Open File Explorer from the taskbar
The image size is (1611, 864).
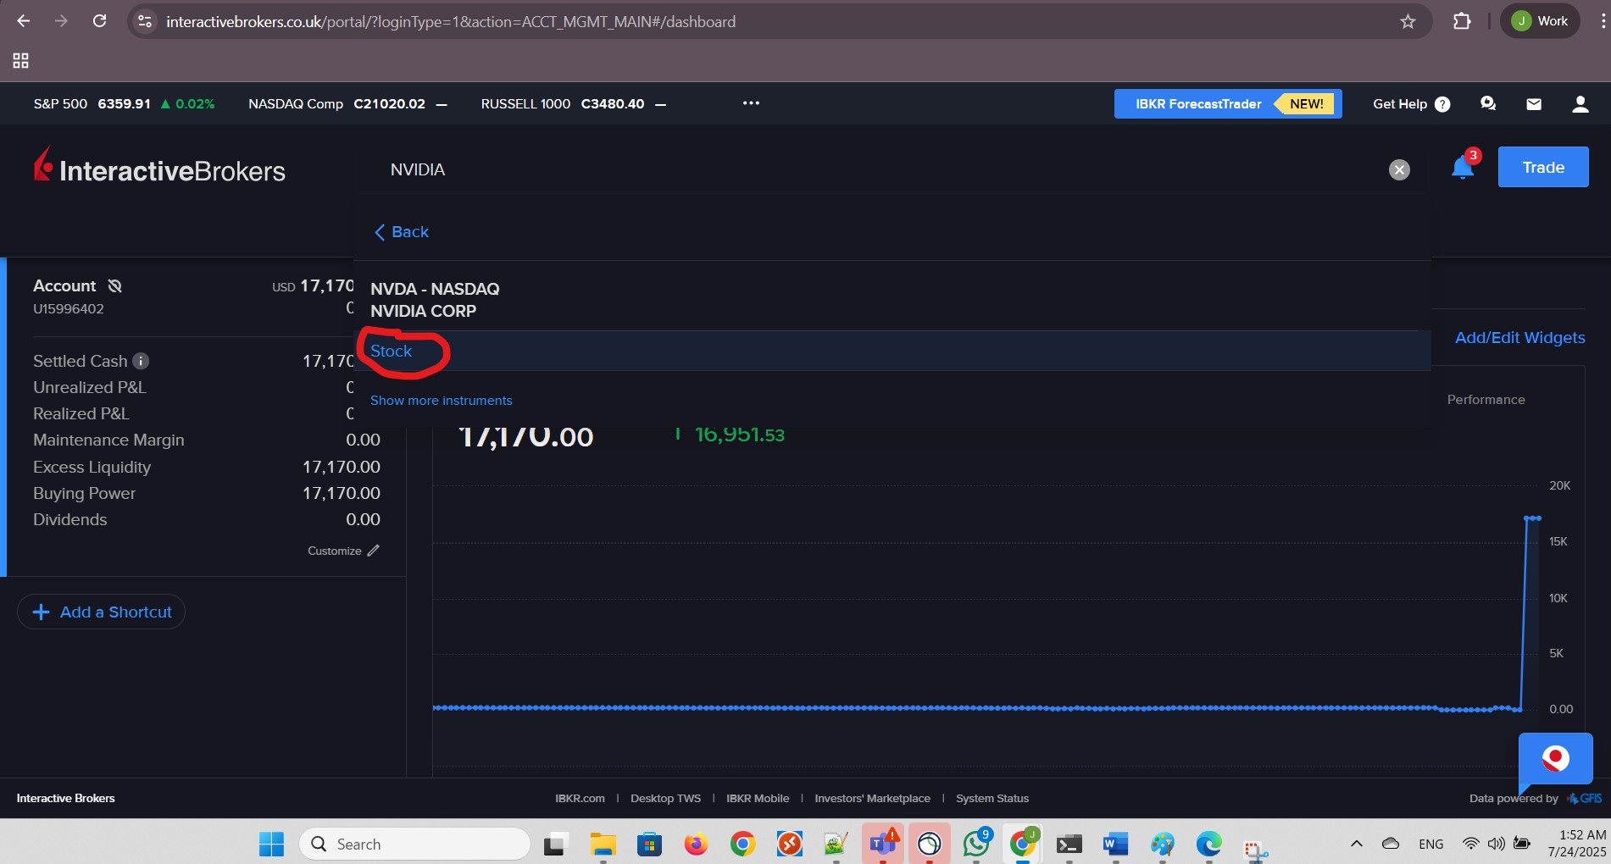coord(603,844)
